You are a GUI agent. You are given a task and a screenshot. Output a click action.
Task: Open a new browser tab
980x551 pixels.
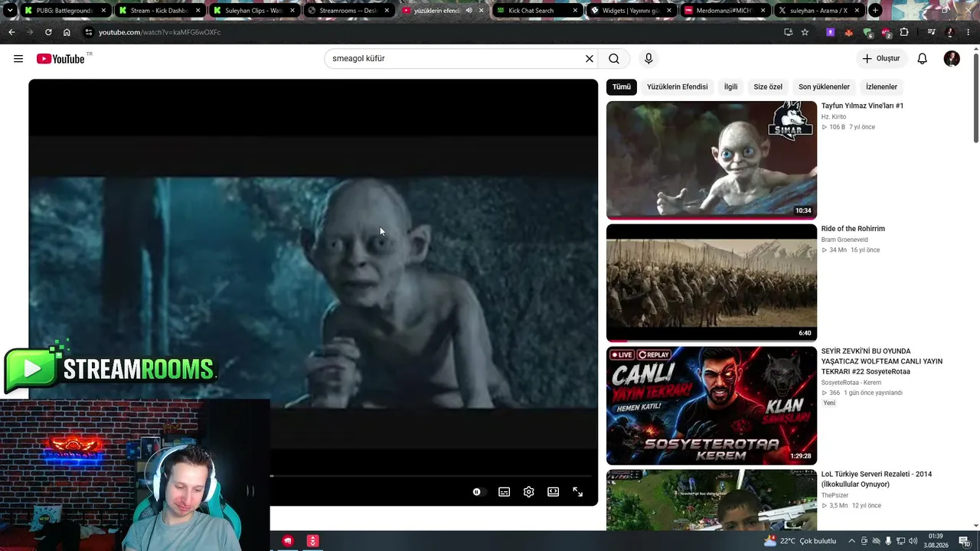[875, 11]
